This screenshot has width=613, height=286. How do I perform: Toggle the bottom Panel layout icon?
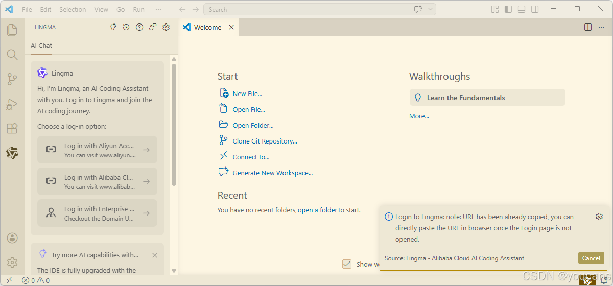(521, 9)
